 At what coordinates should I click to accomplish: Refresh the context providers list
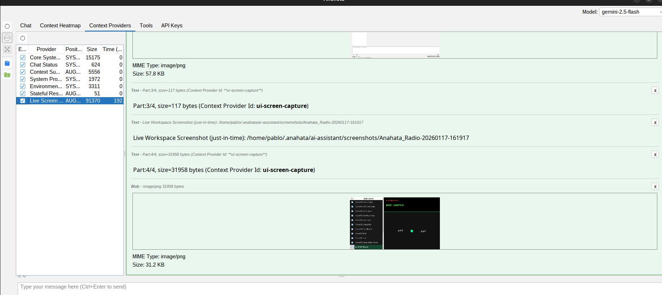coord(23,38)
